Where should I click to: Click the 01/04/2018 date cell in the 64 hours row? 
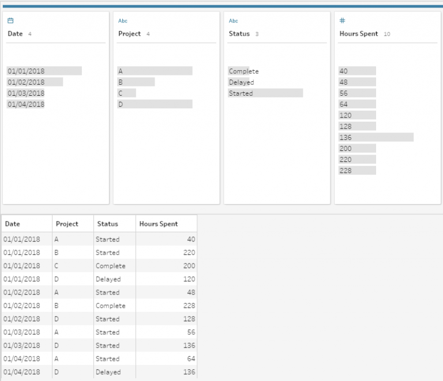(x=27, y=359)
